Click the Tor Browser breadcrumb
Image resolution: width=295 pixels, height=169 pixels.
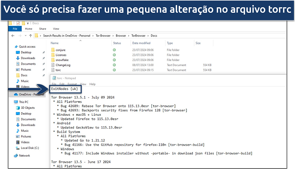[103, 36]
